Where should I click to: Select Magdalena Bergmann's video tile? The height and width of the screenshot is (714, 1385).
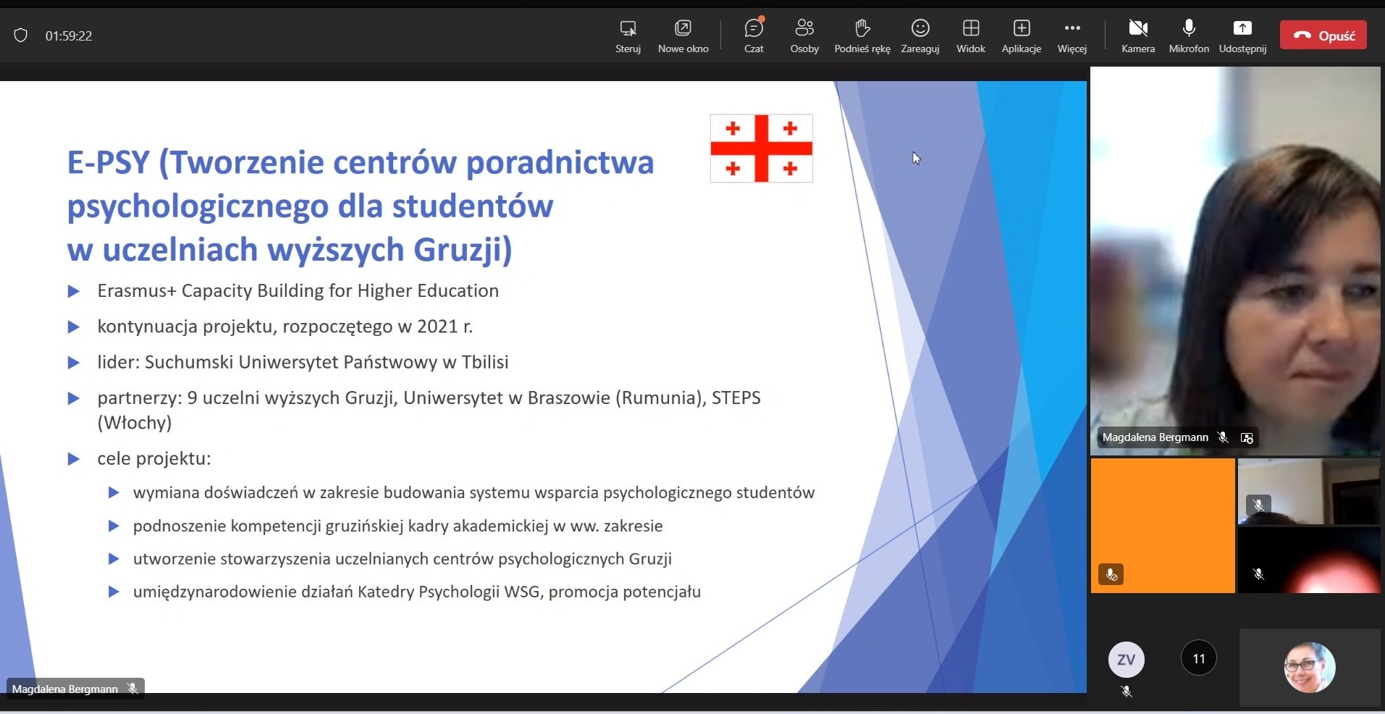click(1234, 261)
